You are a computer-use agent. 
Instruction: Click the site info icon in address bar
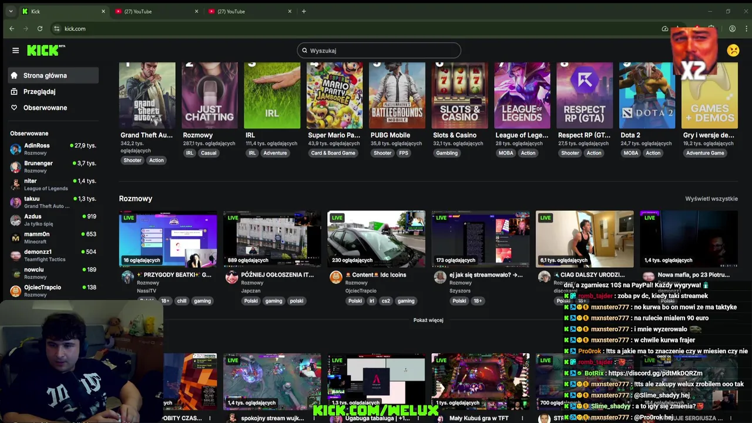[x=56, y=28]
